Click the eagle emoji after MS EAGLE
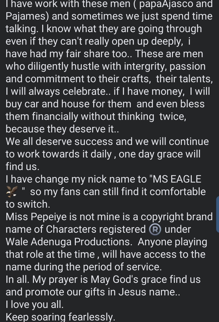The height and width of the screenshot is (322, 219). click(x=12, y=192)
